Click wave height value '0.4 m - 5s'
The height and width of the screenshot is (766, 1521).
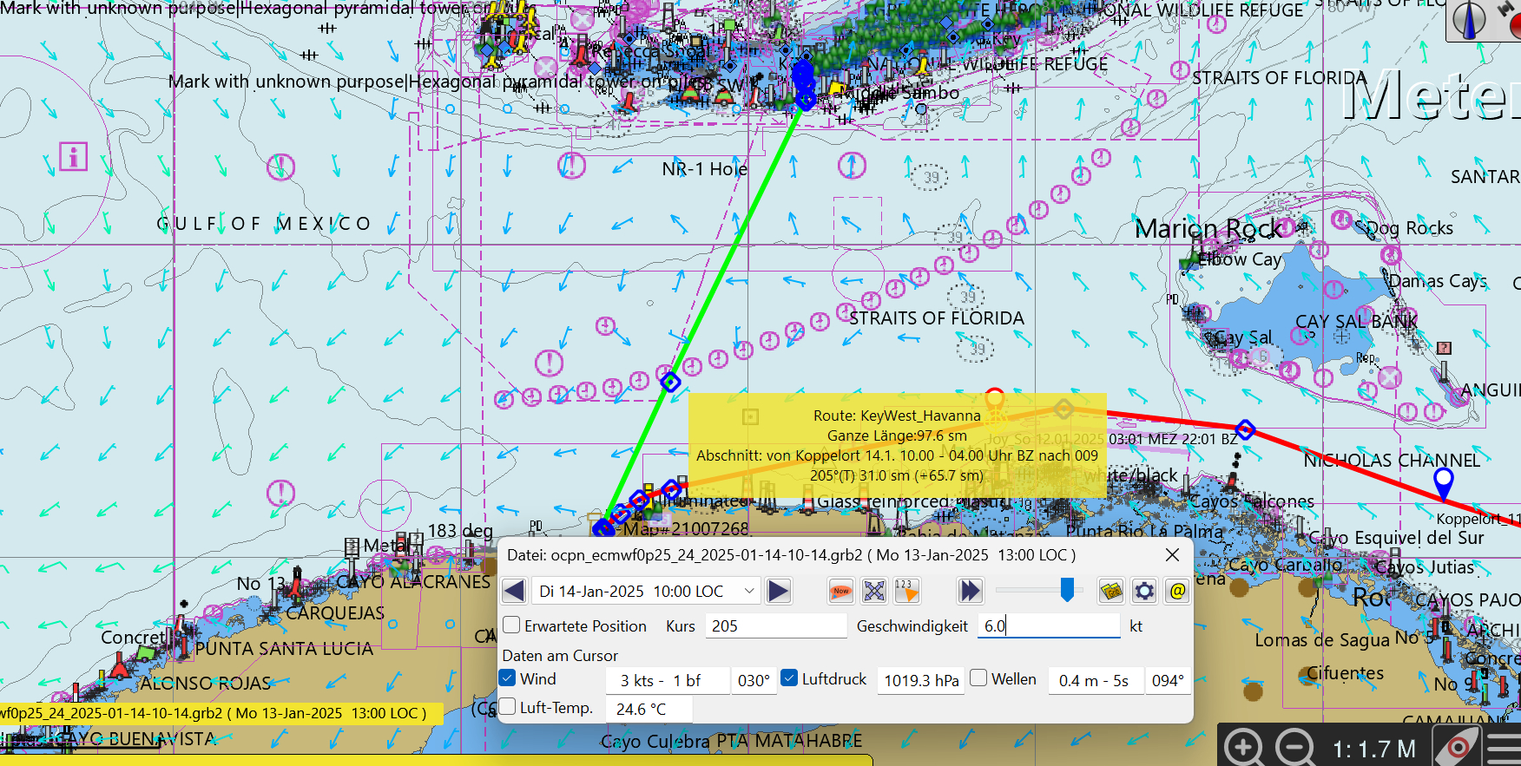coord(1094,680)
